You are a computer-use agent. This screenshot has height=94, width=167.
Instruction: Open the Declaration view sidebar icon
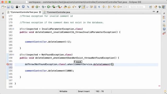164,25
